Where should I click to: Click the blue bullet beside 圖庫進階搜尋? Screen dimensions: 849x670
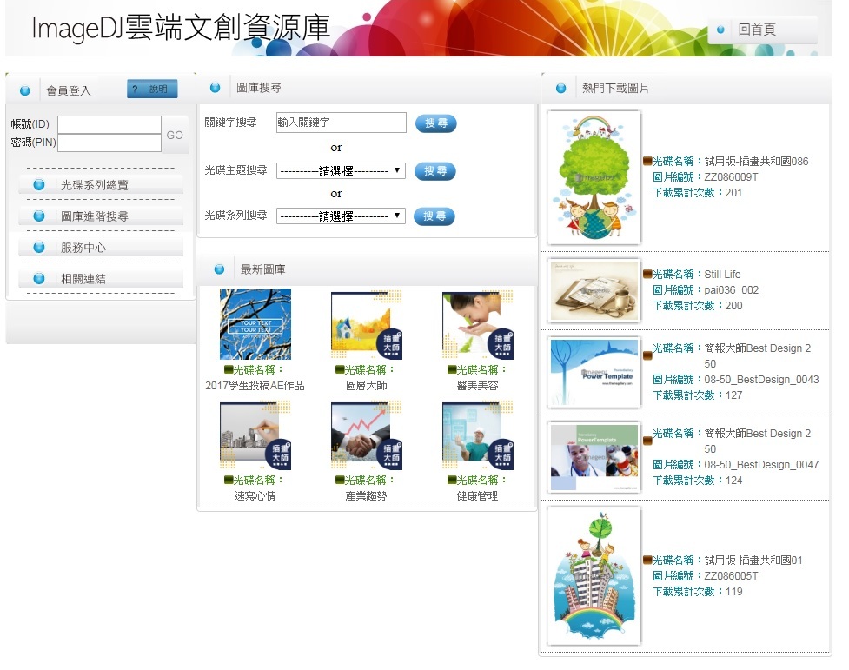(x=39, y=216)
